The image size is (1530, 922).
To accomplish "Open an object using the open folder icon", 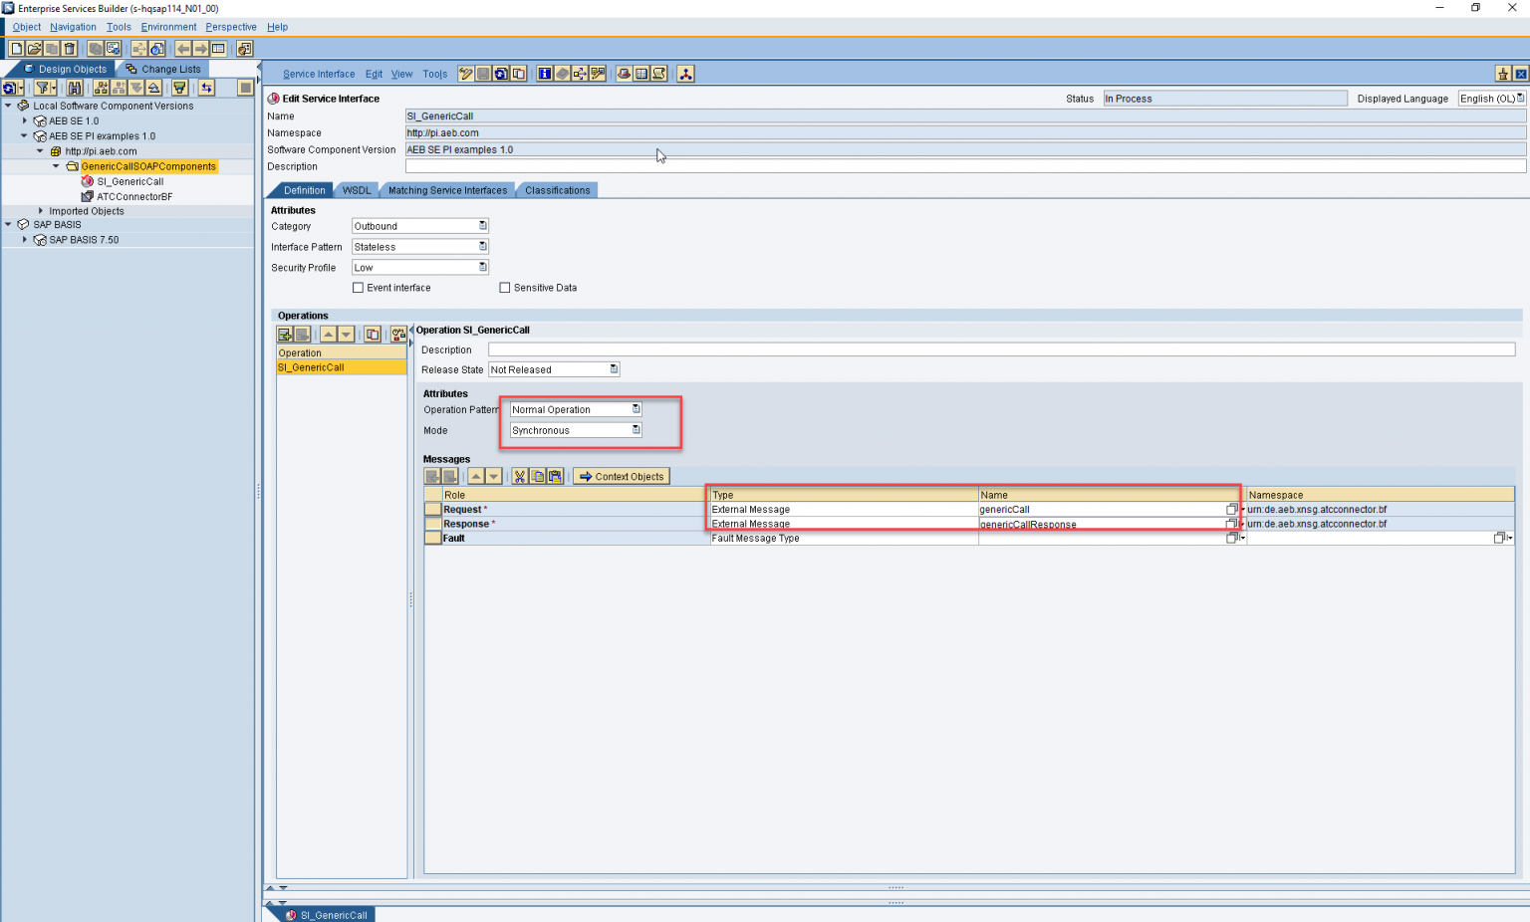I will coord(35,48).
